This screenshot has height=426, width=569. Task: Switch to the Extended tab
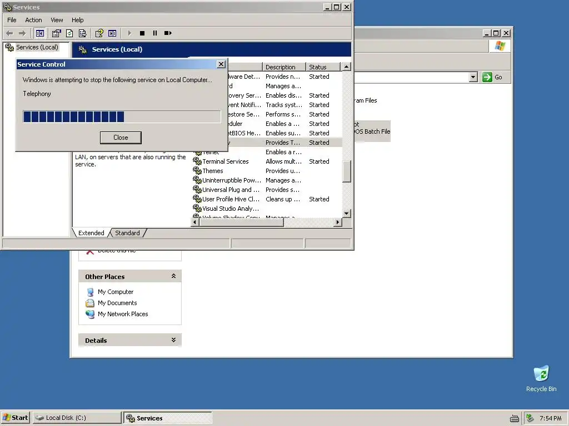(x=91, y=233)
